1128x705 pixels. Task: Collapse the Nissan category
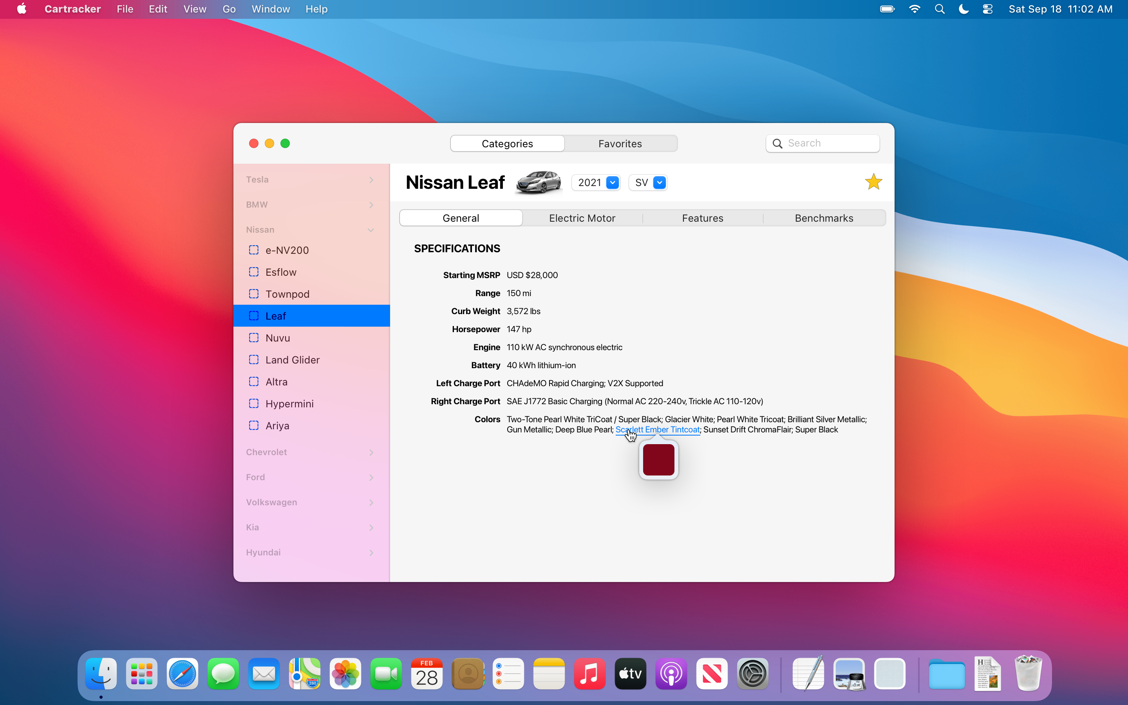click(x=371, y=230)
